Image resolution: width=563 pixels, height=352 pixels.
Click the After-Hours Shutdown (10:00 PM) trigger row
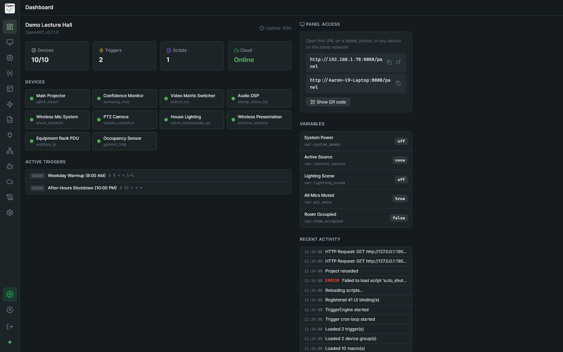point(158,188)
